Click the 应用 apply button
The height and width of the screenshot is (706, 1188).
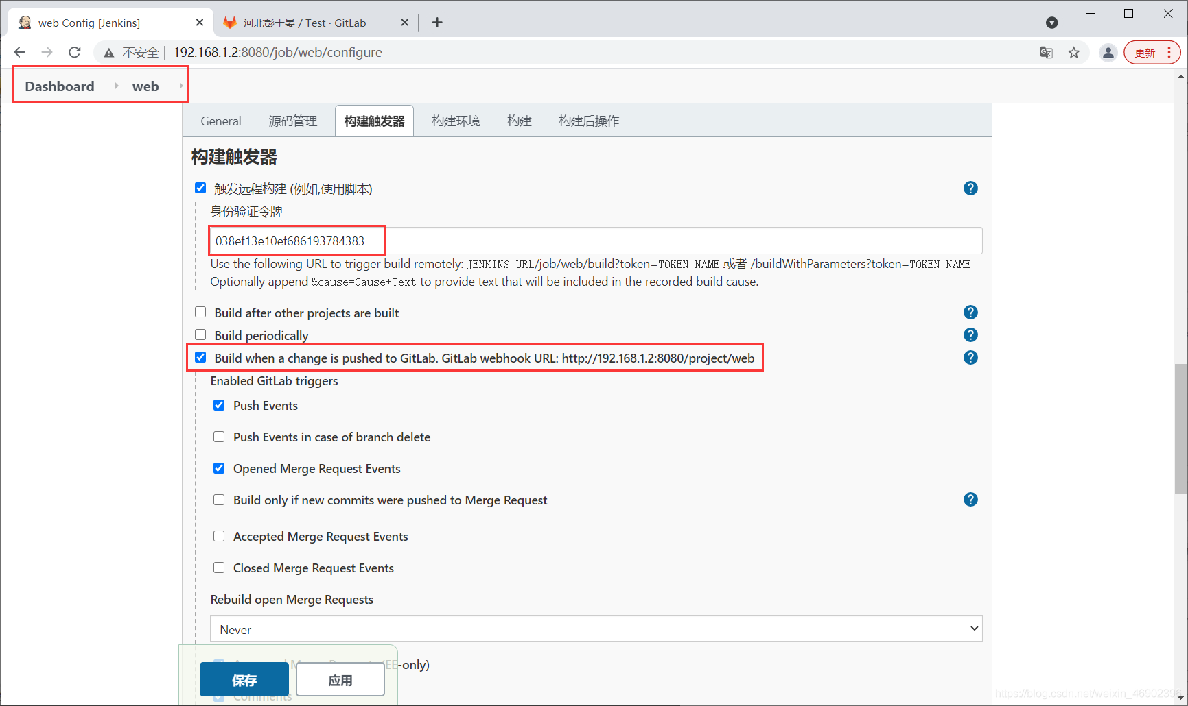tap(340, 680)
